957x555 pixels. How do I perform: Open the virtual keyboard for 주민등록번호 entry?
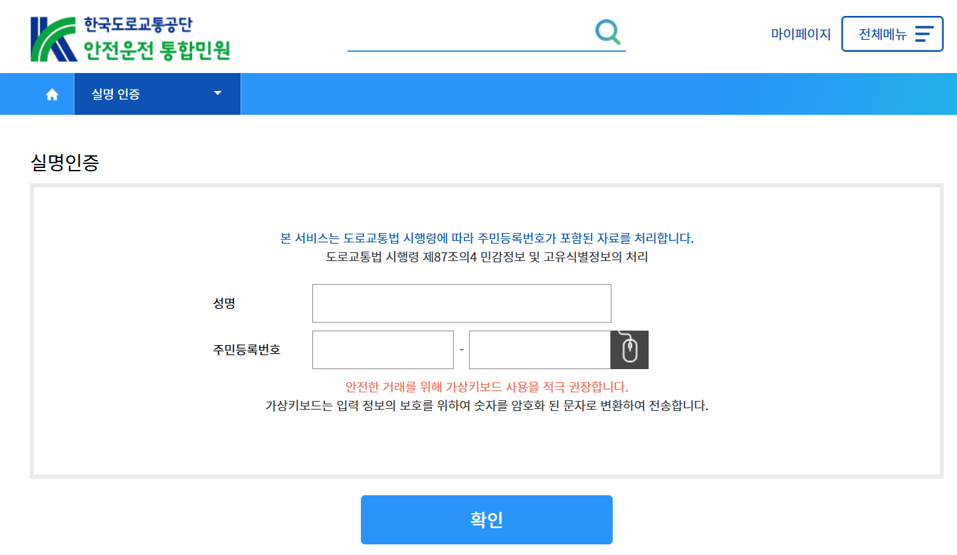(629, 349)
